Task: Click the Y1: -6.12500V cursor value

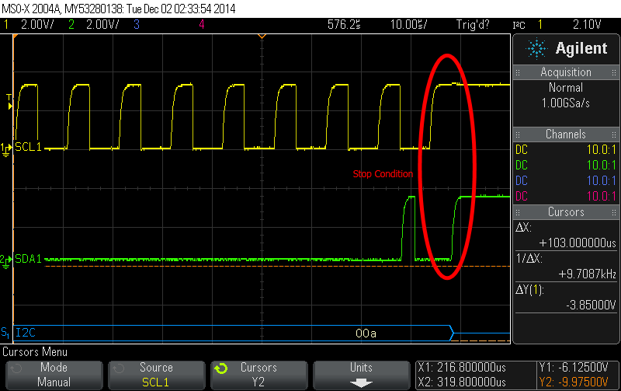Action: [x=574, y=368]
